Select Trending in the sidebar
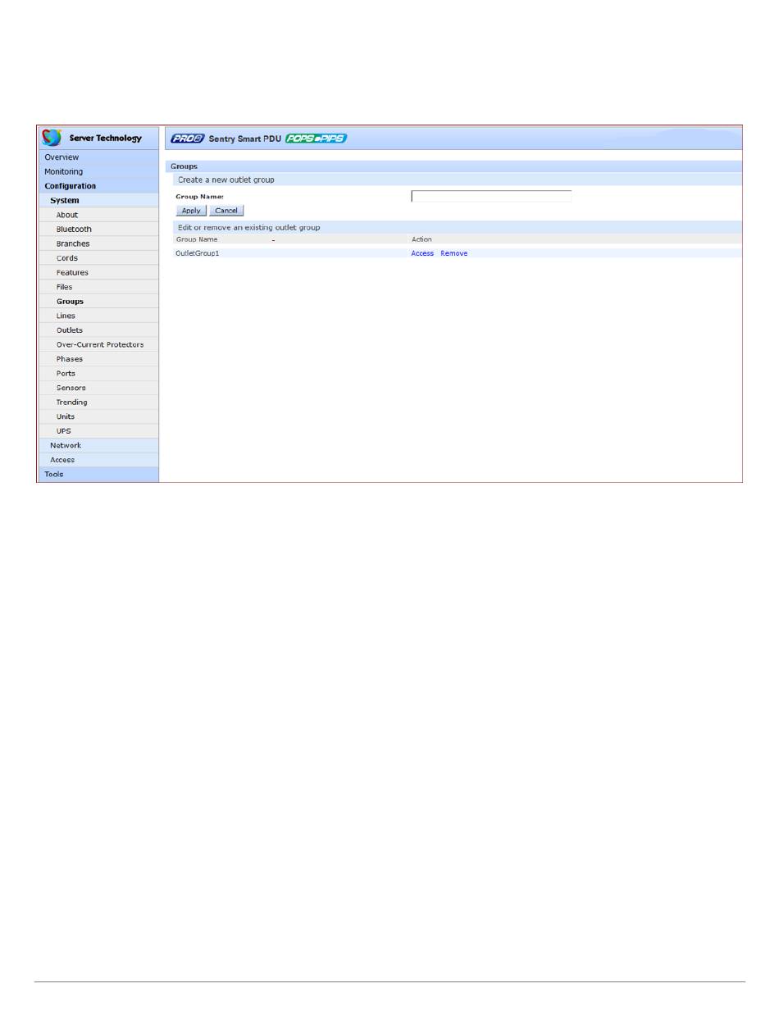The width and height of the screenshot is (779, 1028). pos(98,403)
